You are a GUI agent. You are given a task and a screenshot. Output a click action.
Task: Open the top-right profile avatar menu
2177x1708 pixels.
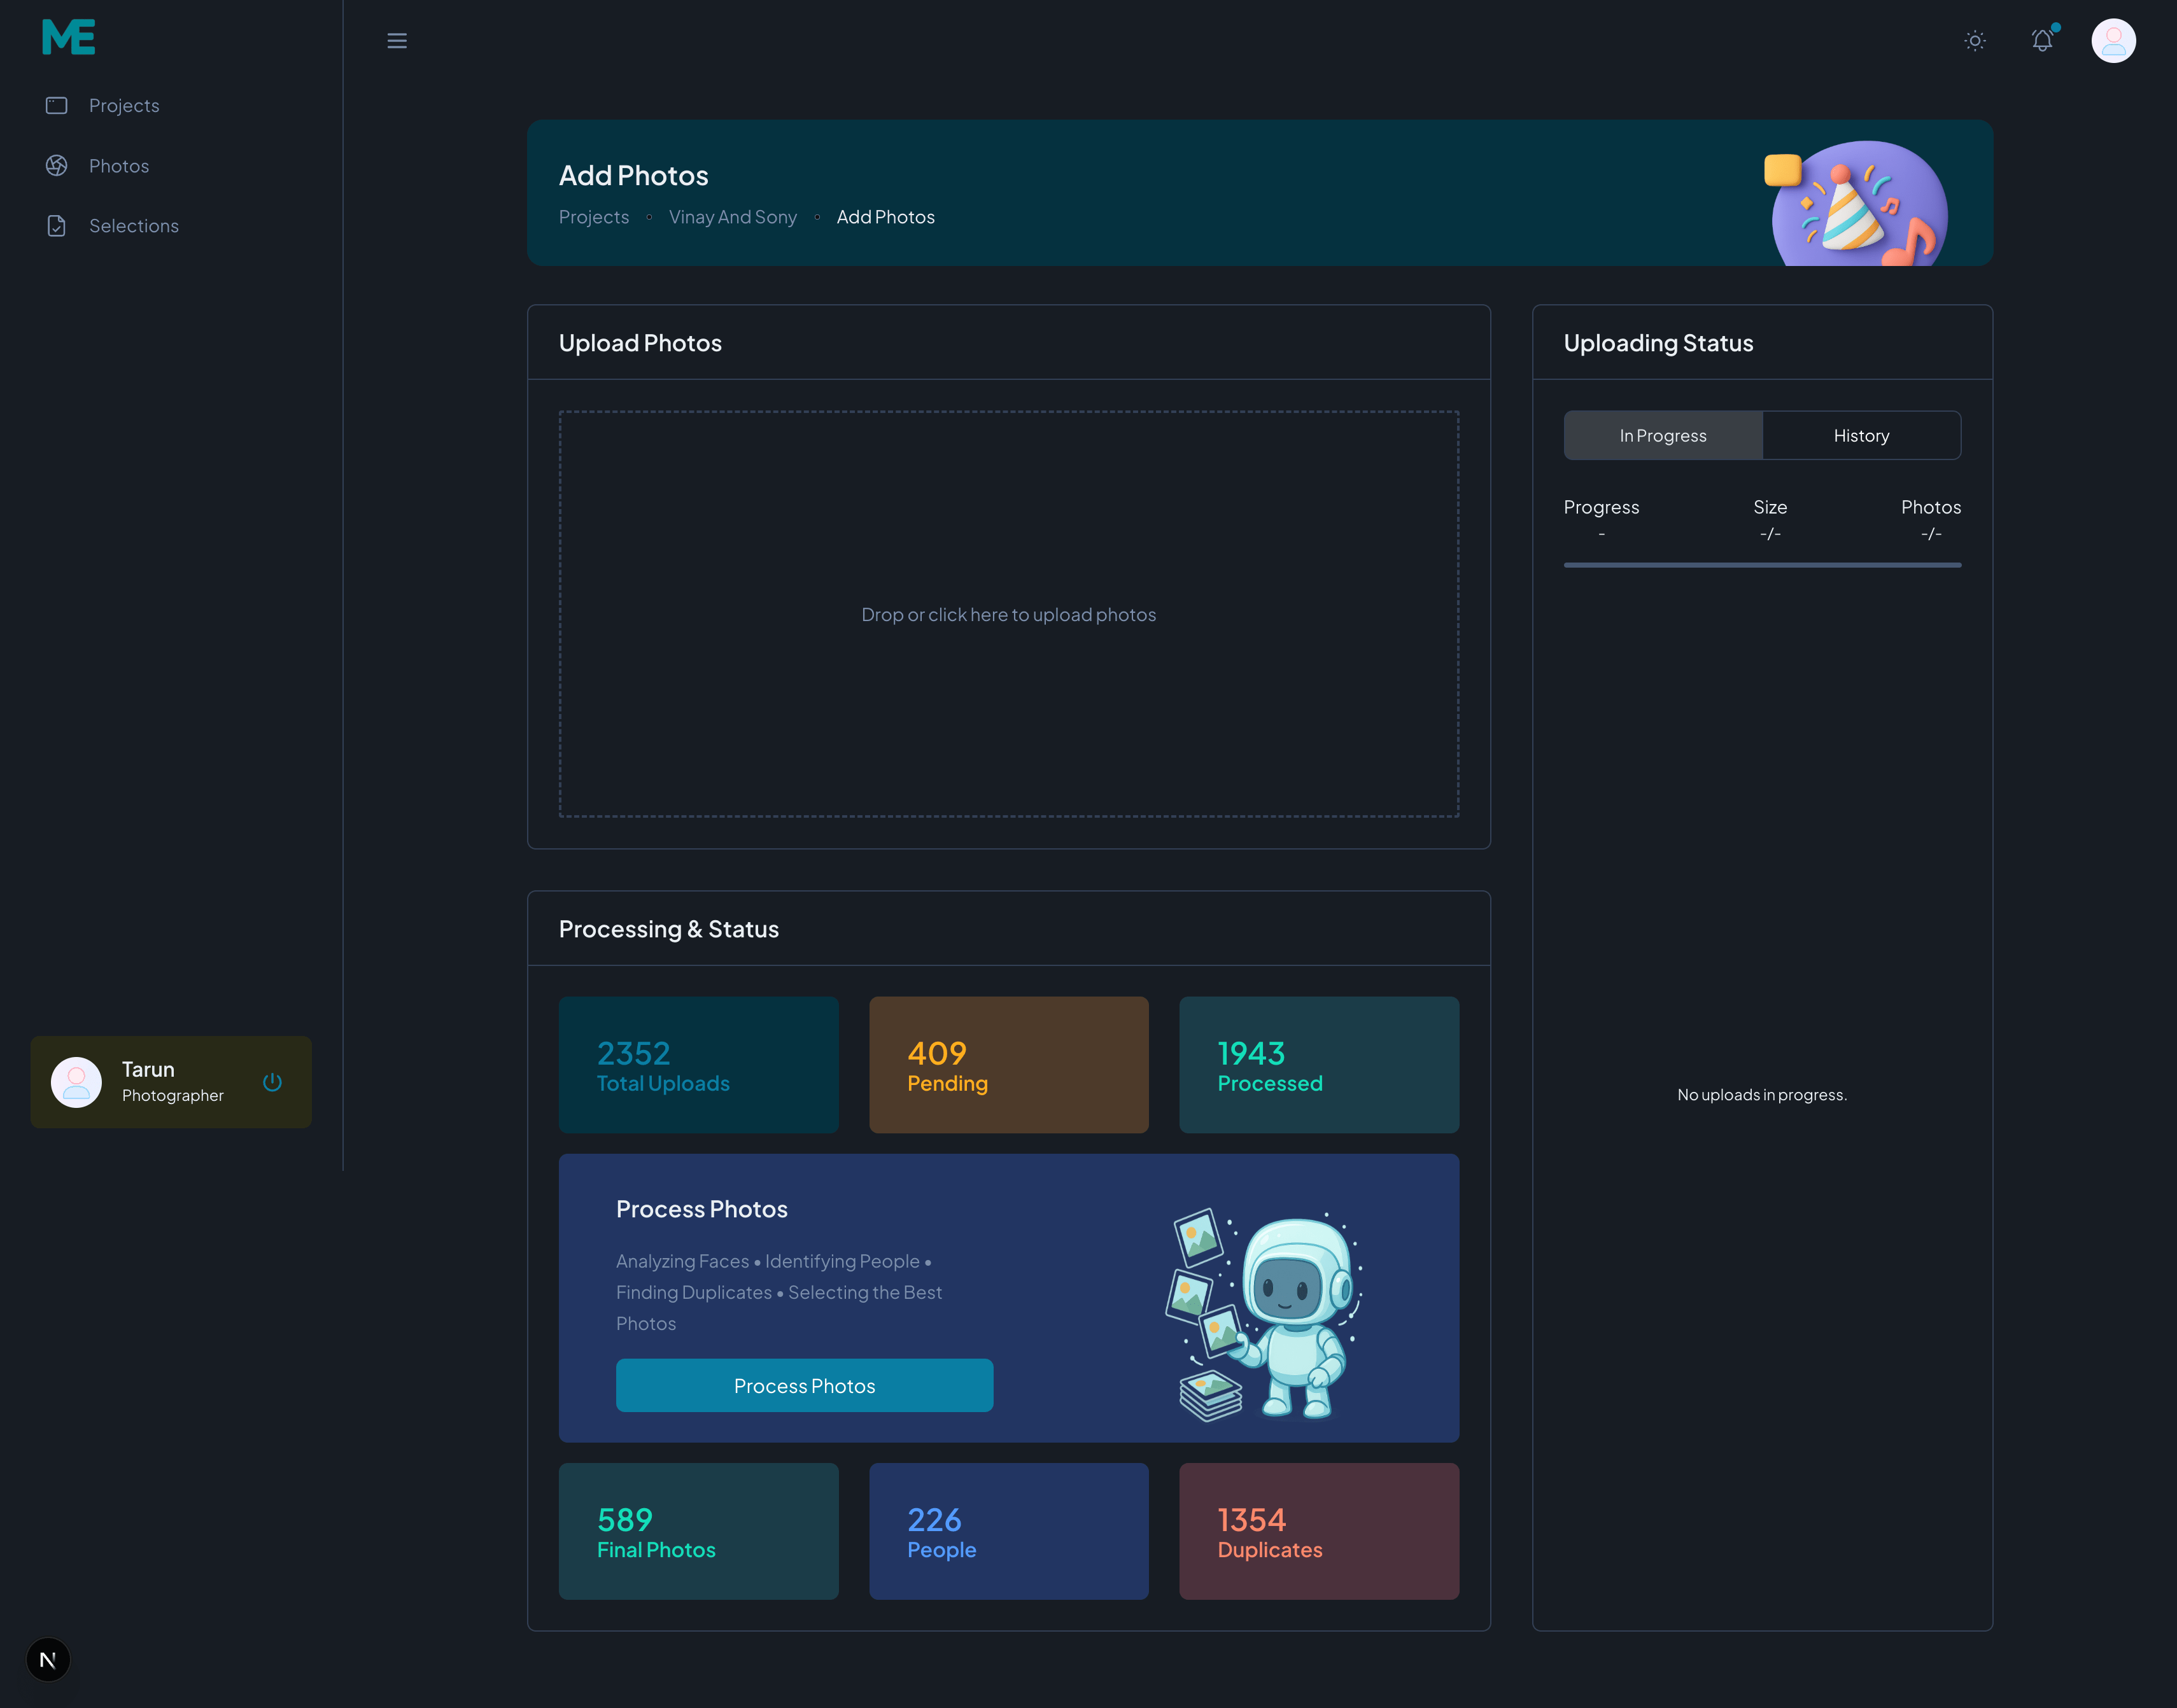[2113, 41]
